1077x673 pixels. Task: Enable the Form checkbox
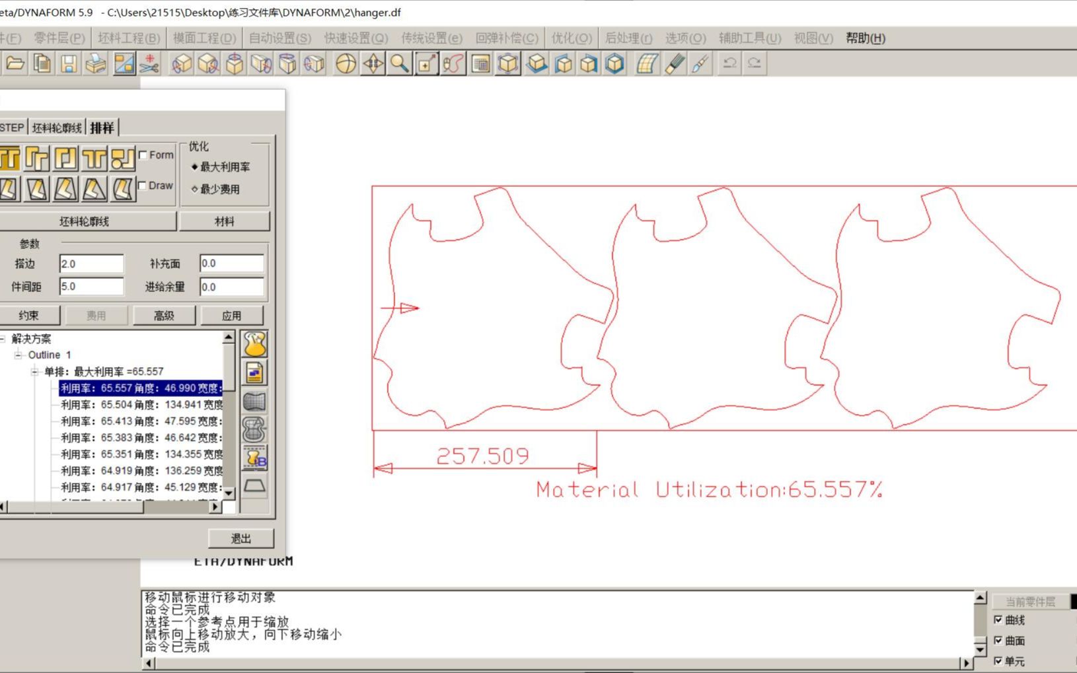tap(143, 154)
